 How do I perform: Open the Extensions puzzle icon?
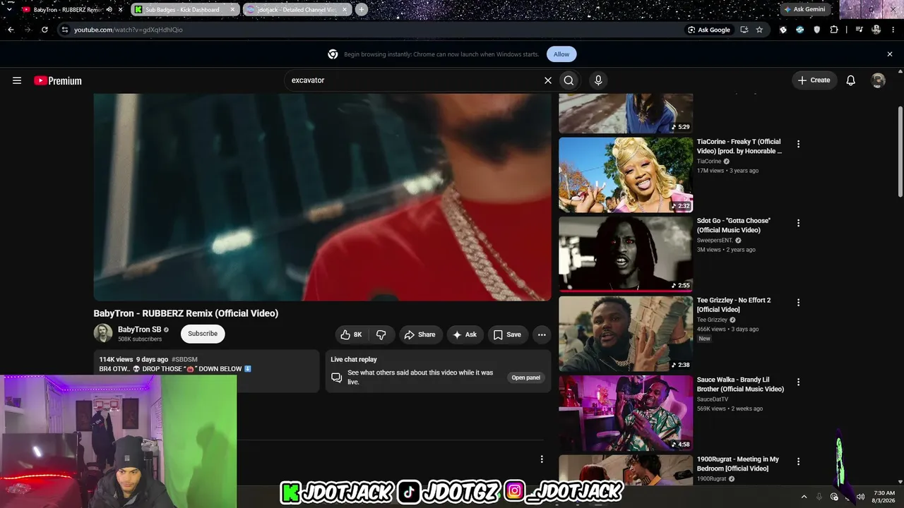pyautogui.click(x=834, y=30)
